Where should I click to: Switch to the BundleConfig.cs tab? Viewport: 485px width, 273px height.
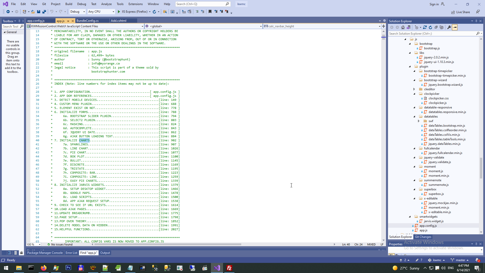pos(87,21)
